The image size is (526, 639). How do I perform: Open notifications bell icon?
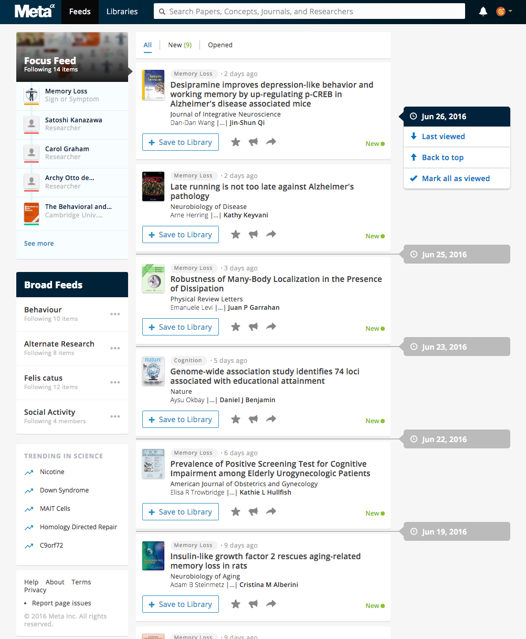click(x=483, y=12)
